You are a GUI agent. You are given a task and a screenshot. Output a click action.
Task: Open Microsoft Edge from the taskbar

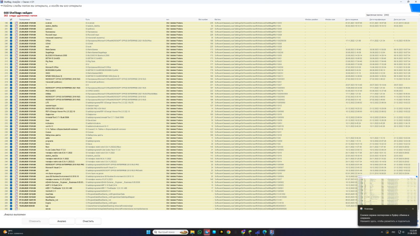tap(265, 232)
